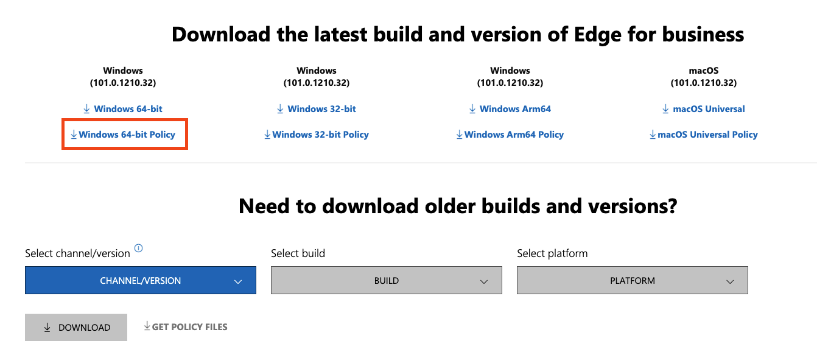Click the chevron on the CHANNEL/VERSION selector
The width and height of the screenshot is (817, 346).
pos(238,281)
